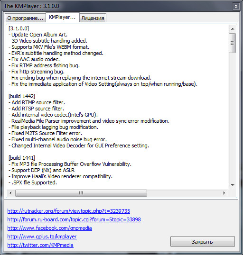Image resolution: width=243 pixels, height=255 pixels.
Task: Click the line 'Update Open Album Art.'
Action: [38, 35]
